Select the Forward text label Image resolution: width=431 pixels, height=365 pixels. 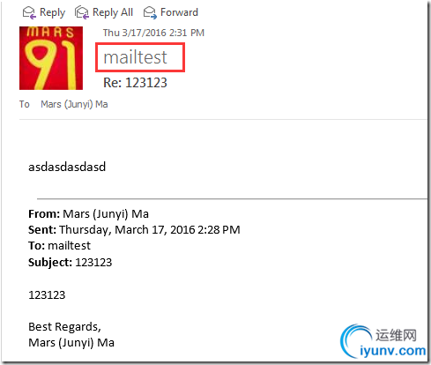coord(179,12)
